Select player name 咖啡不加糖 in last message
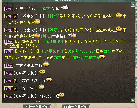The image size is (137, 108). [25, 96]
